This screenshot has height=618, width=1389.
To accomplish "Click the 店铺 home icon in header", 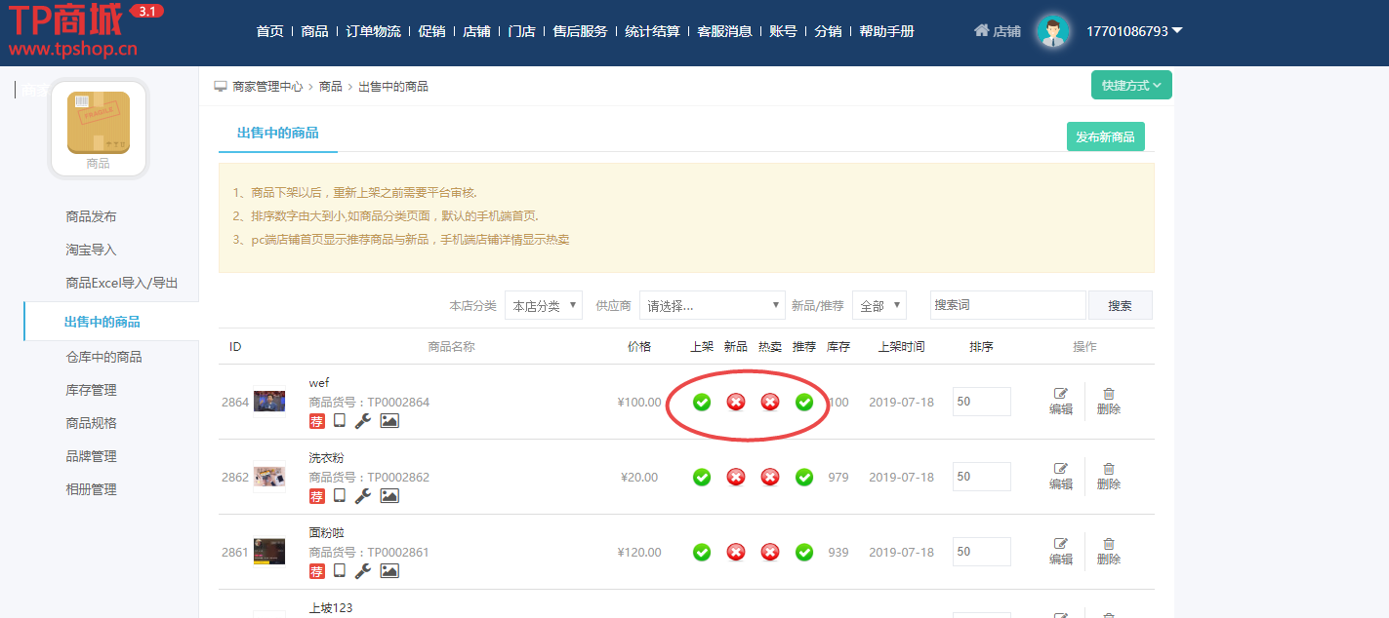I will pyautogui.click(x=982, y=31).
